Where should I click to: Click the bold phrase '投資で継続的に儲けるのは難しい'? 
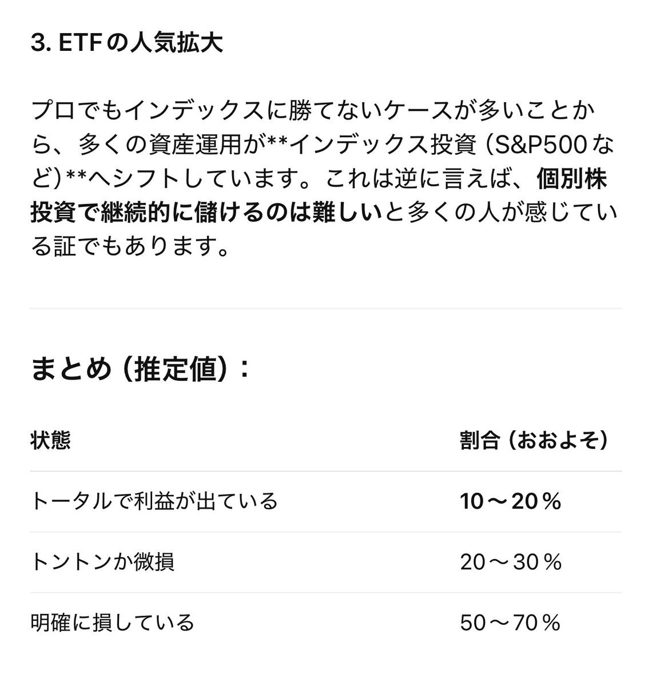[x=206, y=214]
